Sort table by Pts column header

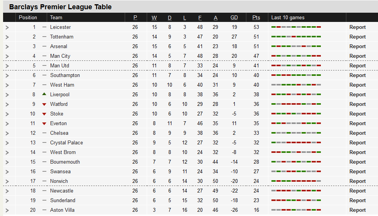click(256, 18)
